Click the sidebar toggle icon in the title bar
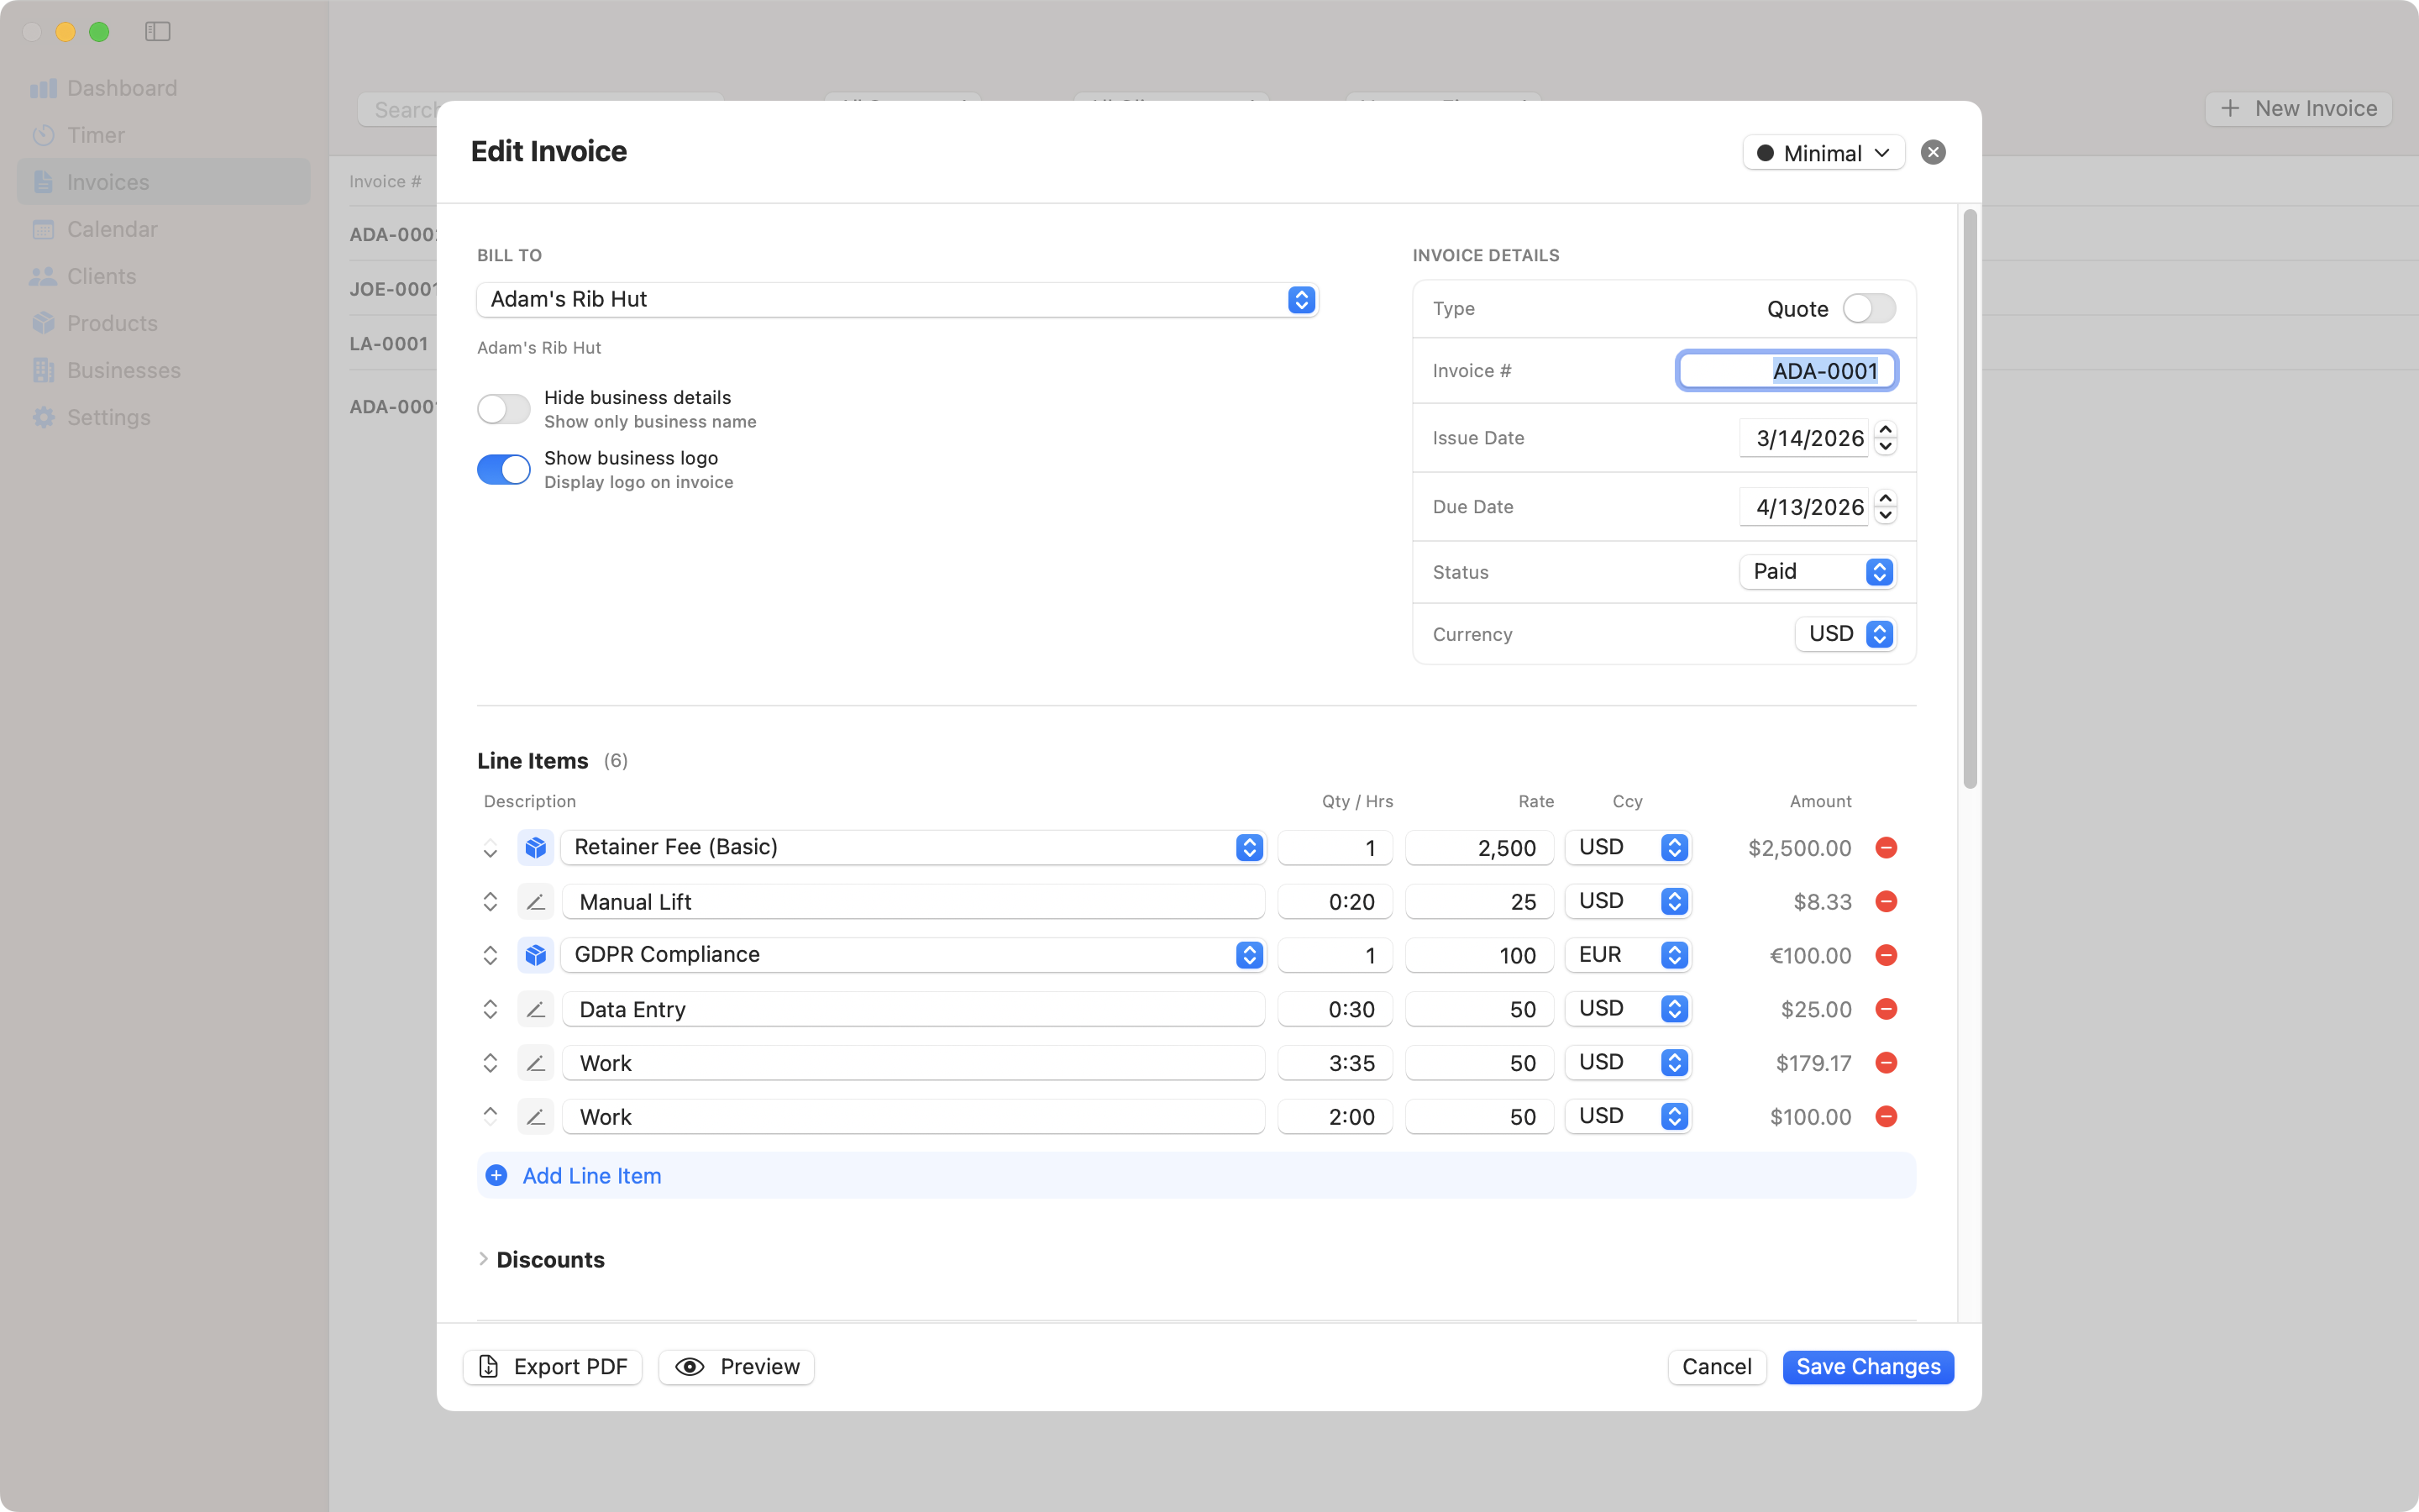 click(158, 32)
